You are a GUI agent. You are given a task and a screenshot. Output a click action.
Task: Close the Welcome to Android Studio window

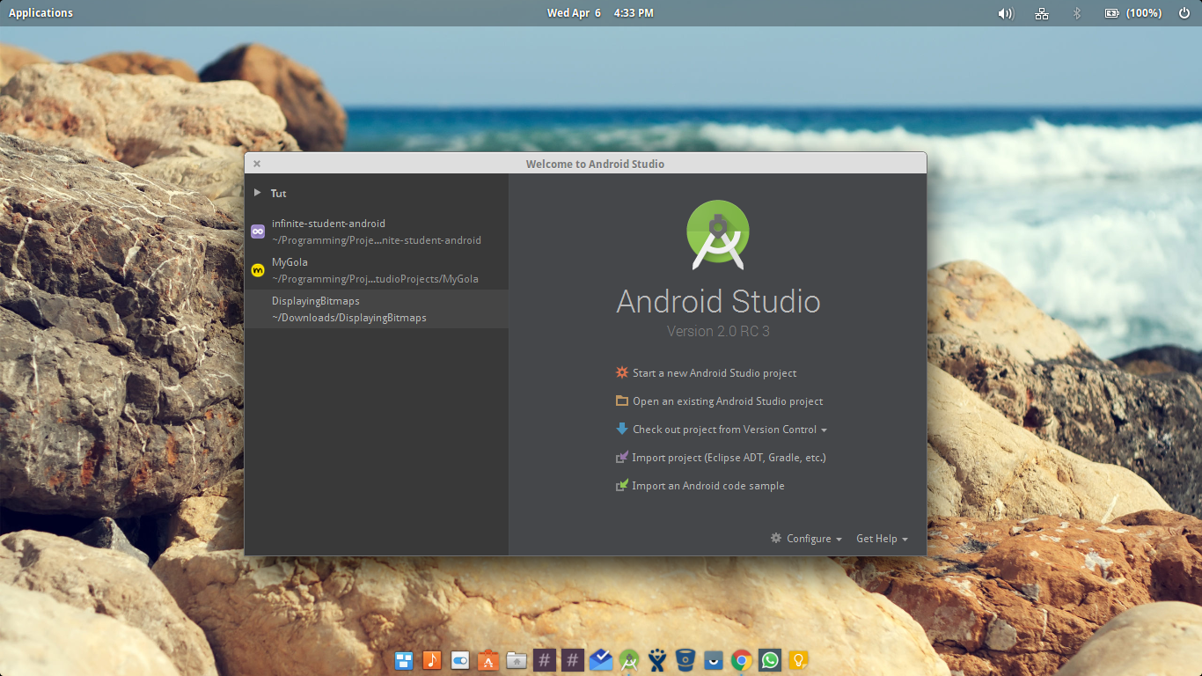(257, 164)
